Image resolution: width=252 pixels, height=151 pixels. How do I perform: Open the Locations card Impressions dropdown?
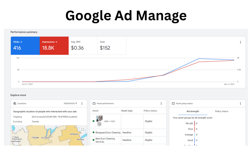(70, 104)
